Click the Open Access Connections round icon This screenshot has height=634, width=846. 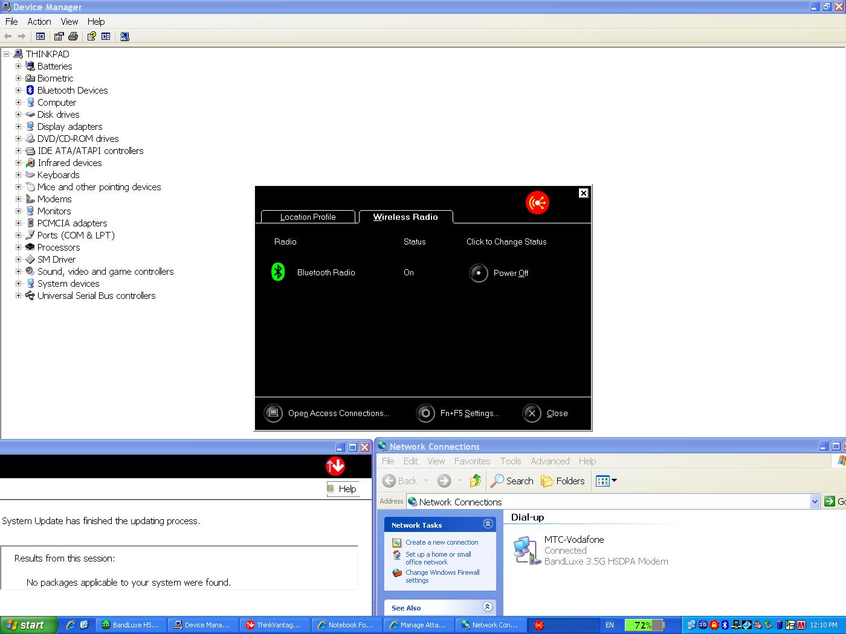pos(273,413)
